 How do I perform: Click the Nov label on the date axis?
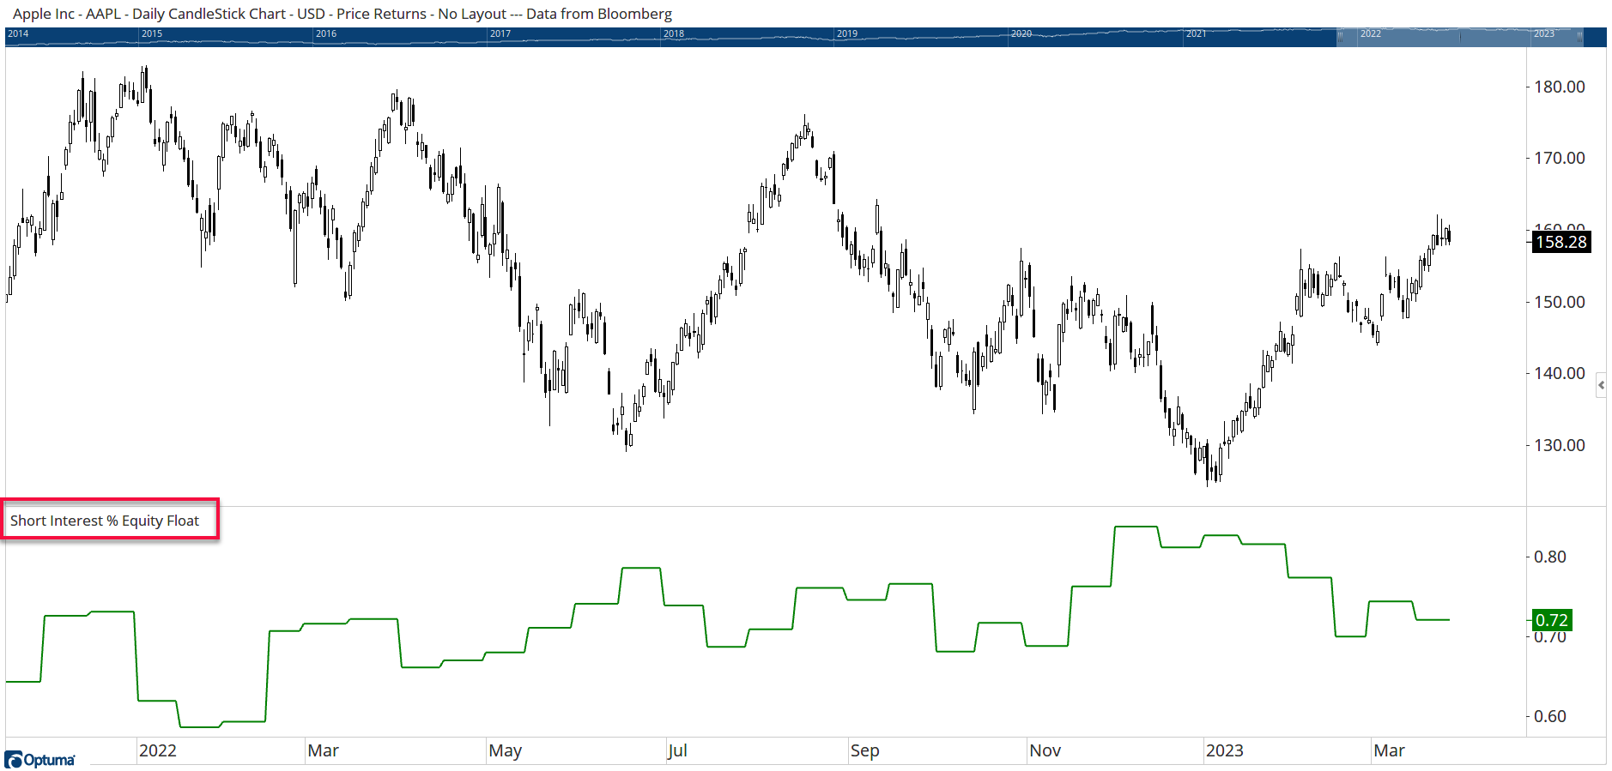[x=1045, y=750]
